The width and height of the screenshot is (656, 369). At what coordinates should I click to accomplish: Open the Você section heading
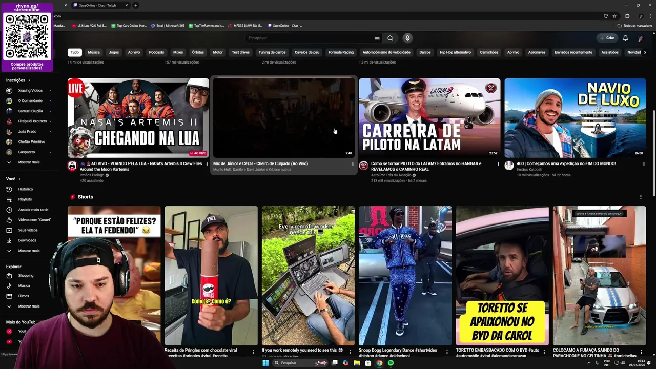click(13, 179)
